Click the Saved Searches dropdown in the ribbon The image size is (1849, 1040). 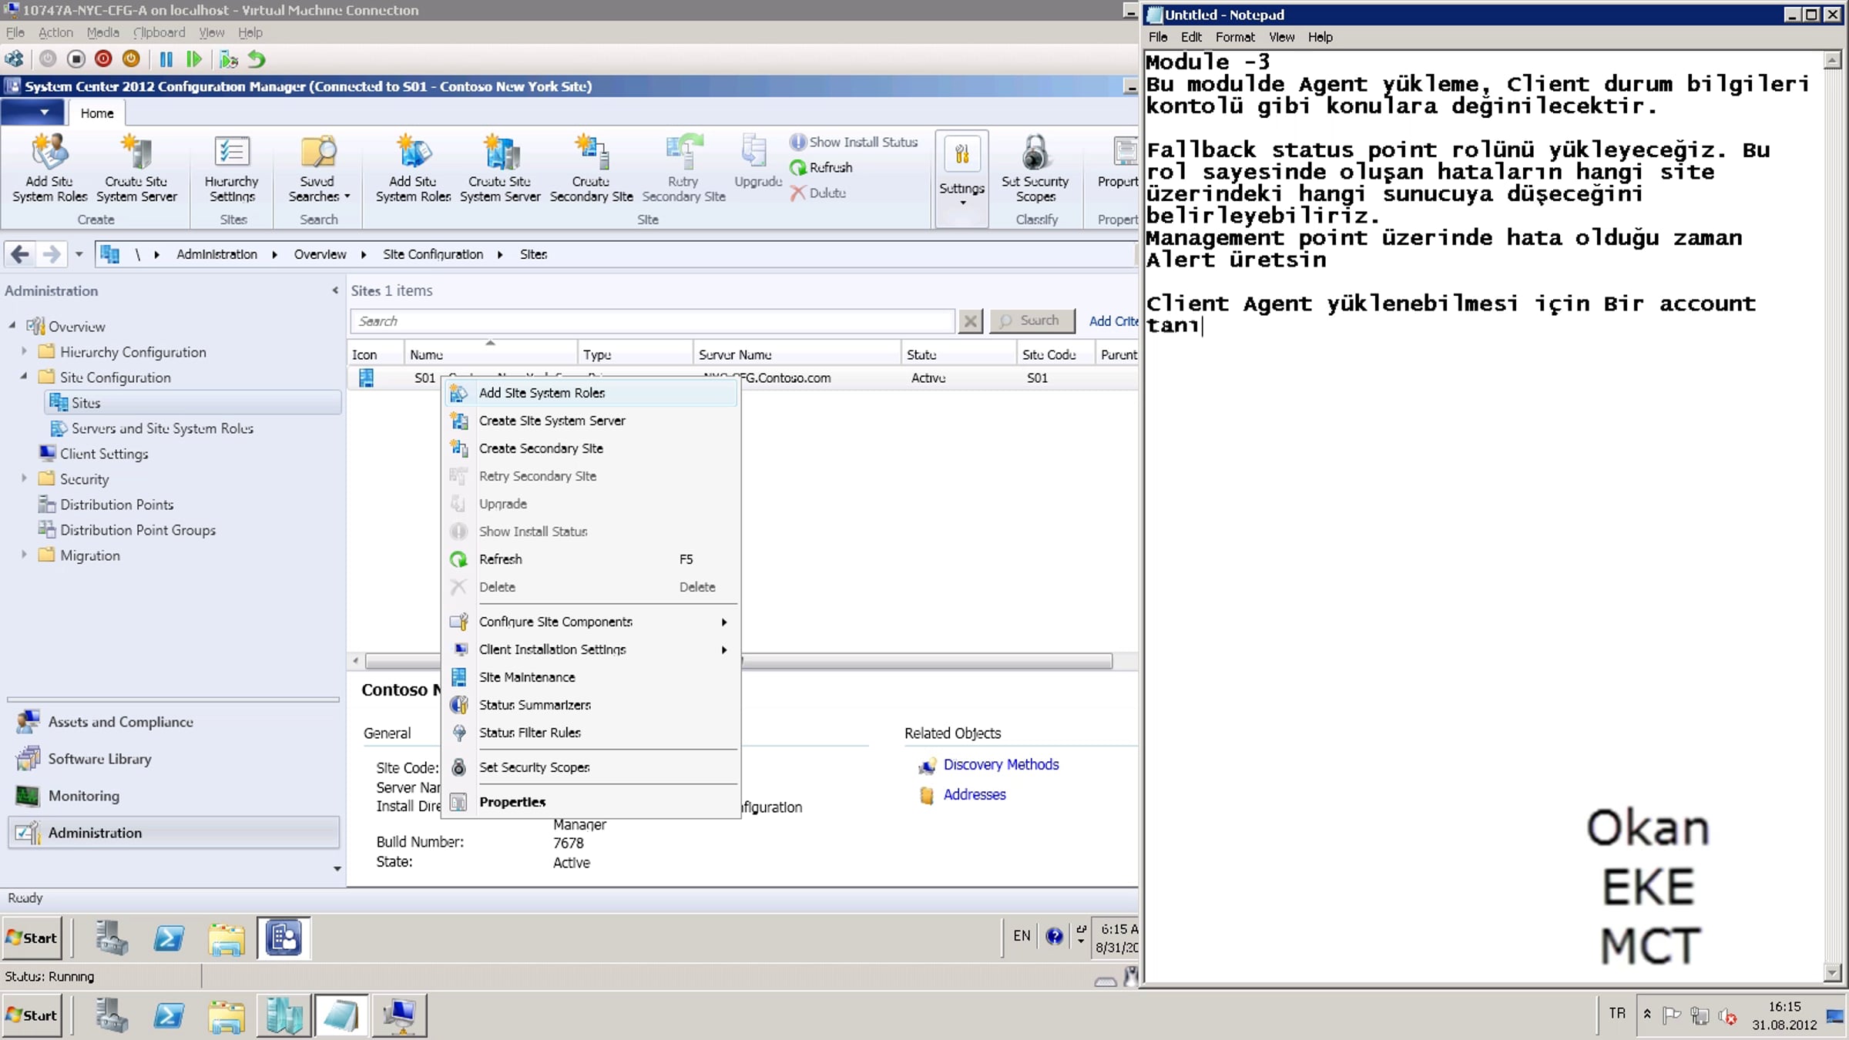coord(318,168)
